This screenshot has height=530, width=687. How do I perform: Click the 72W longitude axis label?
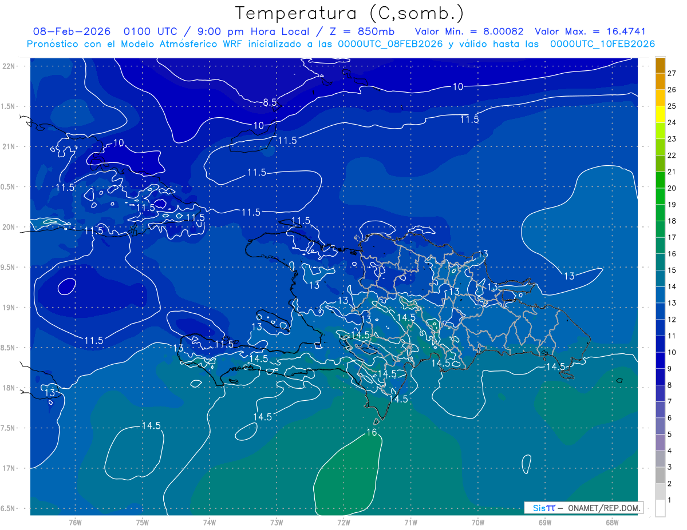pyautogui.click(x=343, y=523)
